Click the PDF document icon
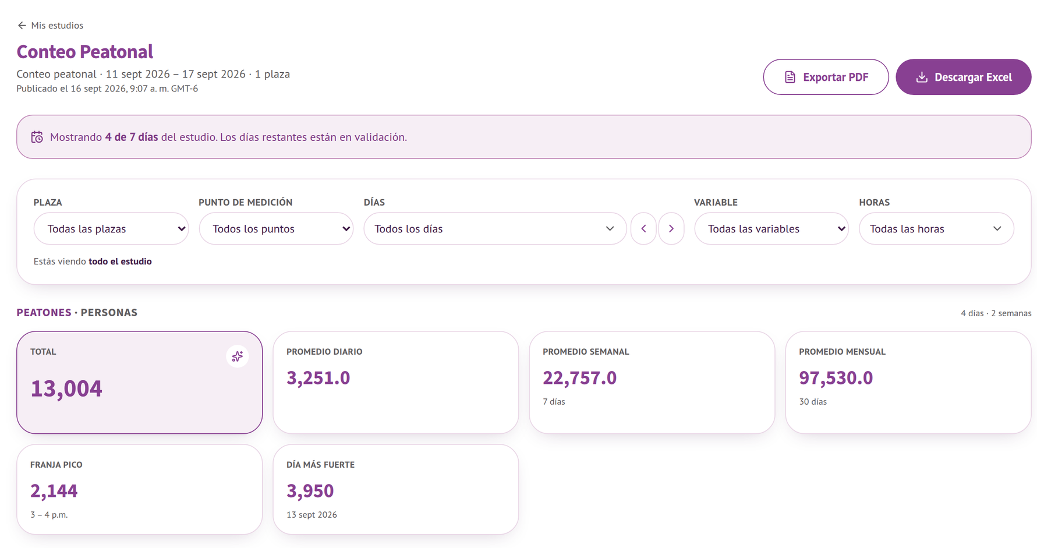 [x=790, y=77]
